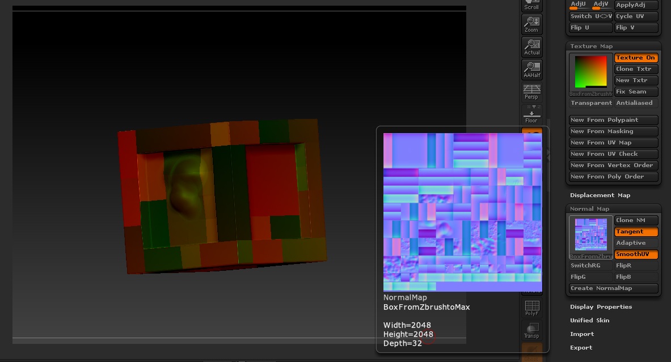
Task: Click New From Poly Order
Action: coord(613,177)
